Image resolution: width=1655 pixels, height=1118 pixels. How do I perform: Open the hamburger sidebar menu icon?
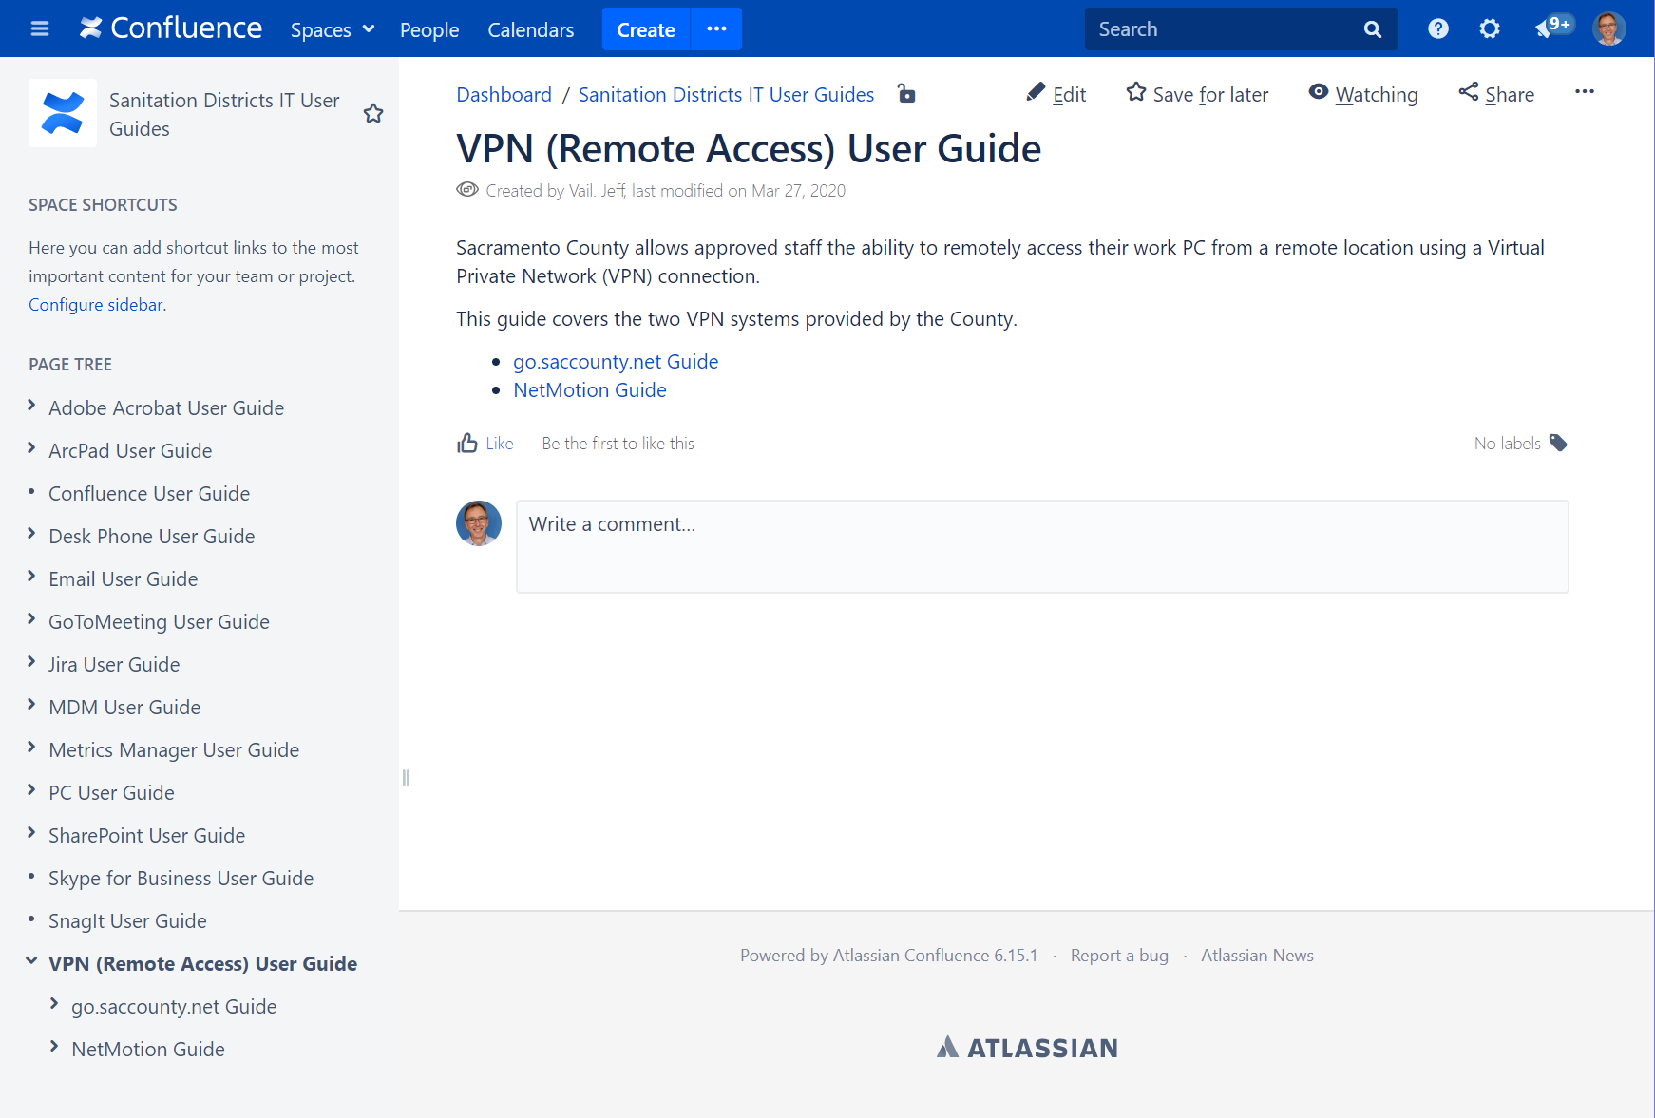(x=40, y=28)
